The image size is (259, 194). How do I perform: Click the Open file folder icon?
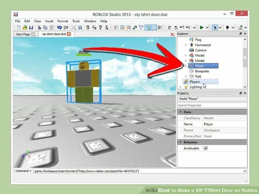(x=25, y=27)
